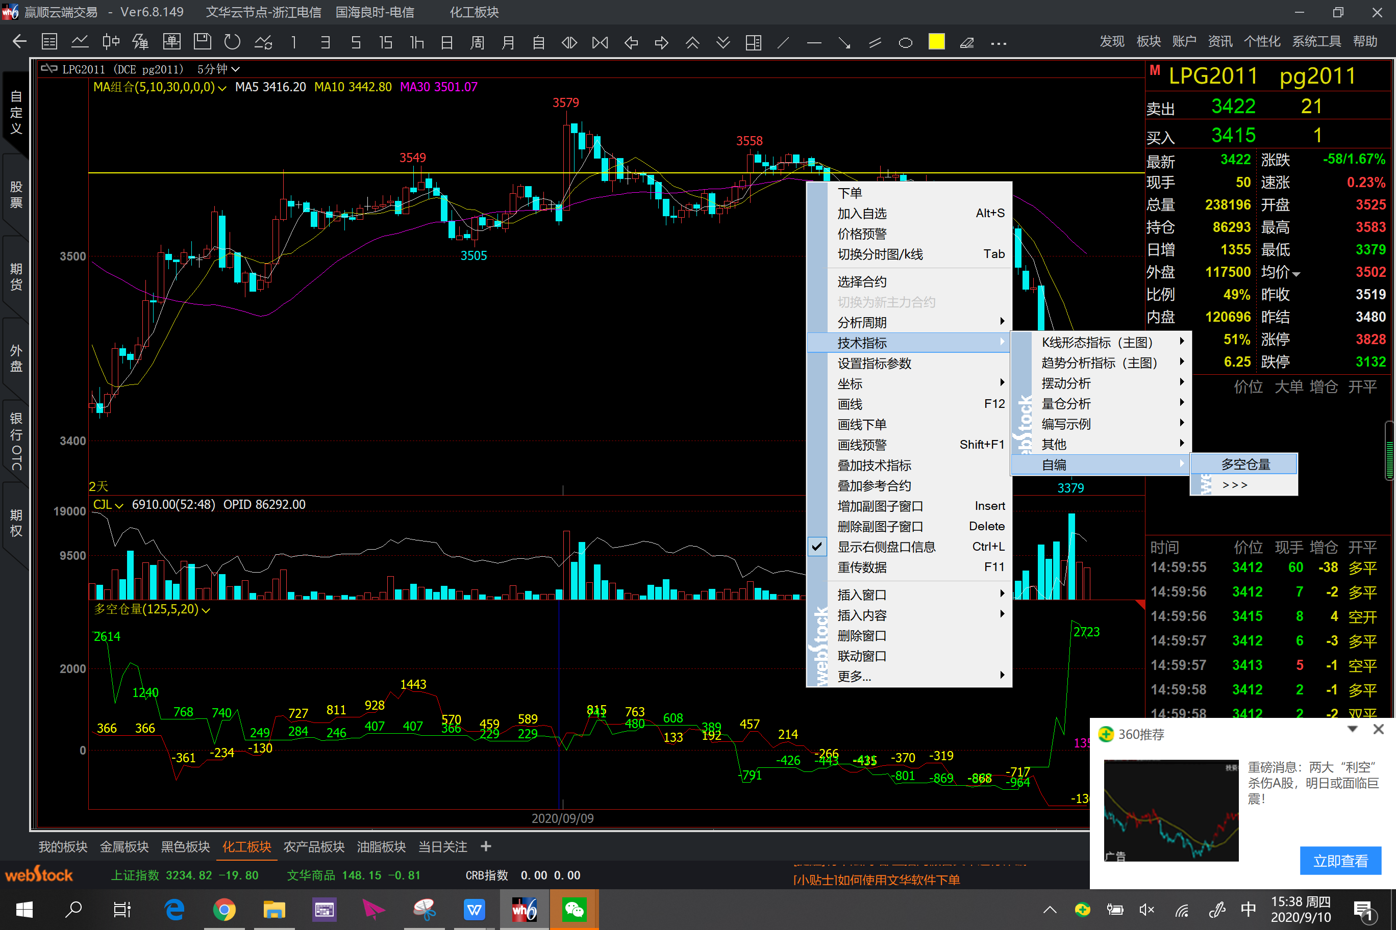Select the 5-minute period button
The image size is (1396, 930).
coord(356,42)
